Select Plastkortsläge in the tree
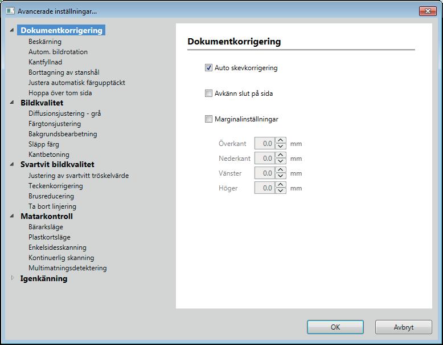443x345 pixels. [x=50, y=237]
